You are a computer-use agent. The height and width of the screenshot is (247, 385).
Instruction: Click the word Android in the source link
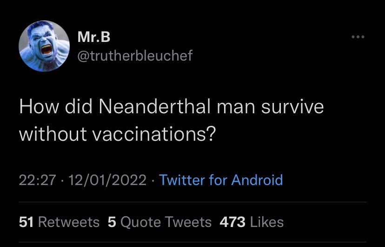pos(257,180)
